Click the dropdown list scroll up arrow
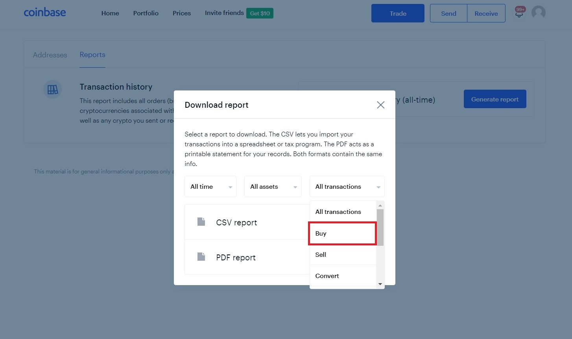 click(x=380, y=205)
